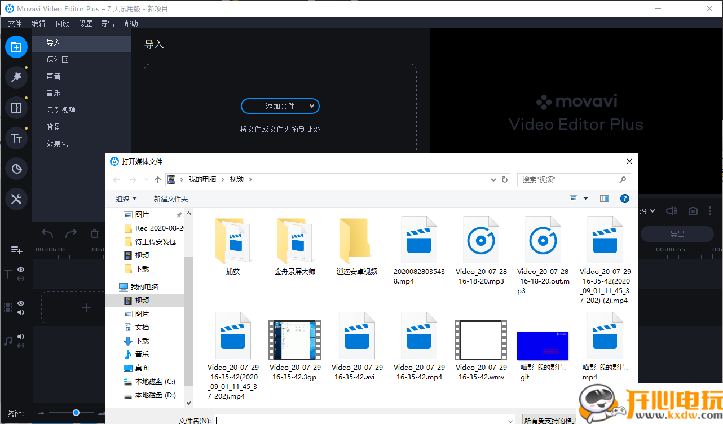The height and width of the screenshot is (424, 723).
Task: Open the 设置 menu
Action: (x=86, y=24)
